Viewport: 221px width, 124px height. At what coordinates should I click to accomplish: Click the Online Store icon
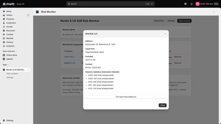[4, 55]
